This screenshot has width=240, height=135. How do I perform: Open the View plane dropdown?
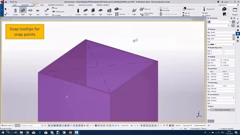[187, 126]
